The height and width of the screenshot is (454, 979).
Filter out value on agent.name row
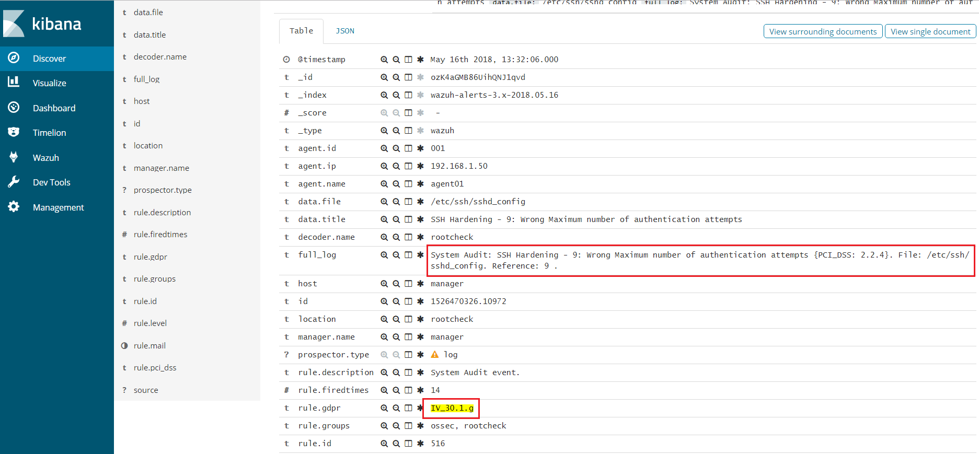pyautogui.click(x=396, y=184)
